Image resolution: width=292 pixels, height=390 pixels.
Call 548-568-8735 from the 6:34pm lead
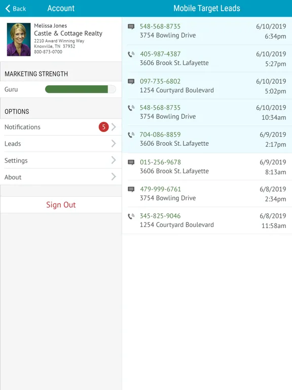[x=160, y=26]
